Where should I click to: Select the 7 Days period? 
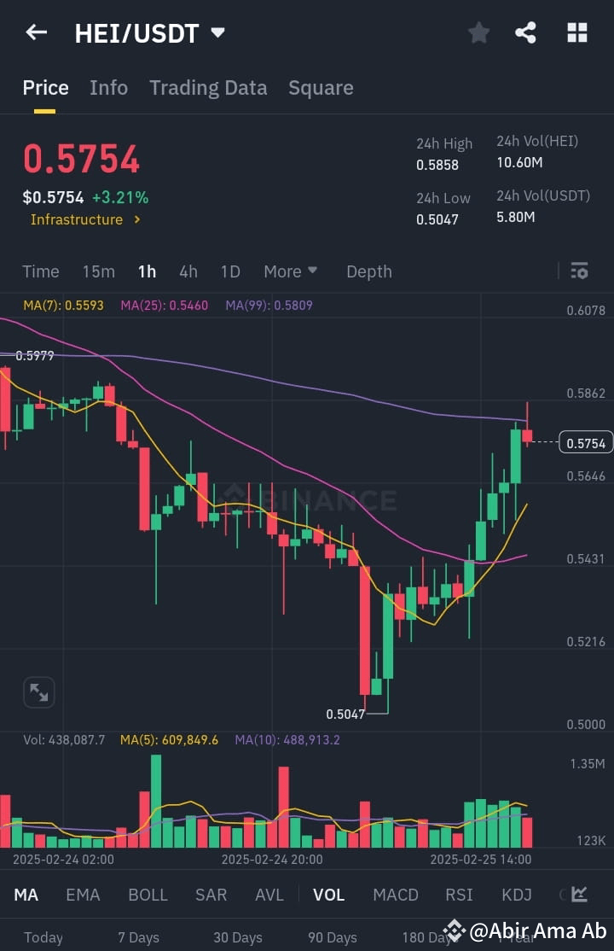139,936
